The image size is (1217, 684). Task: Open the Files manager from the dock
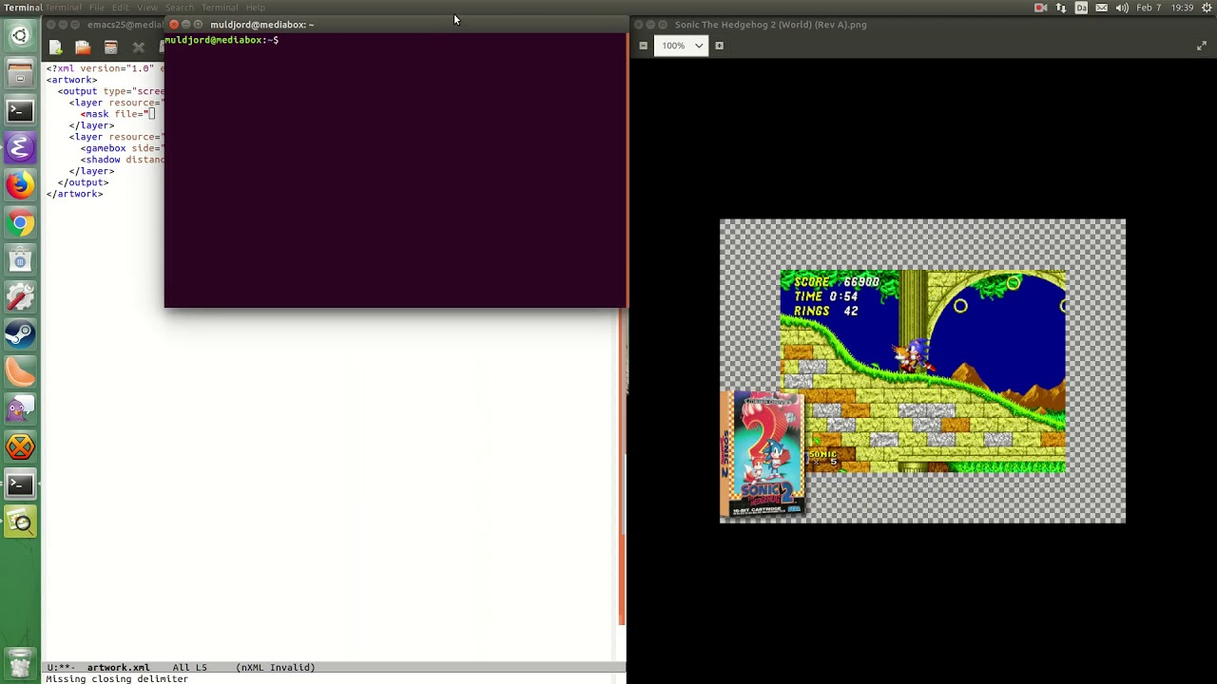coord(20,73)
